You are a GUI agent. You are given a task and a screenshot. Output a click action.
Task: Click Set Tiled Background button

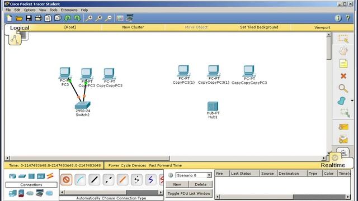coord(259,27)
